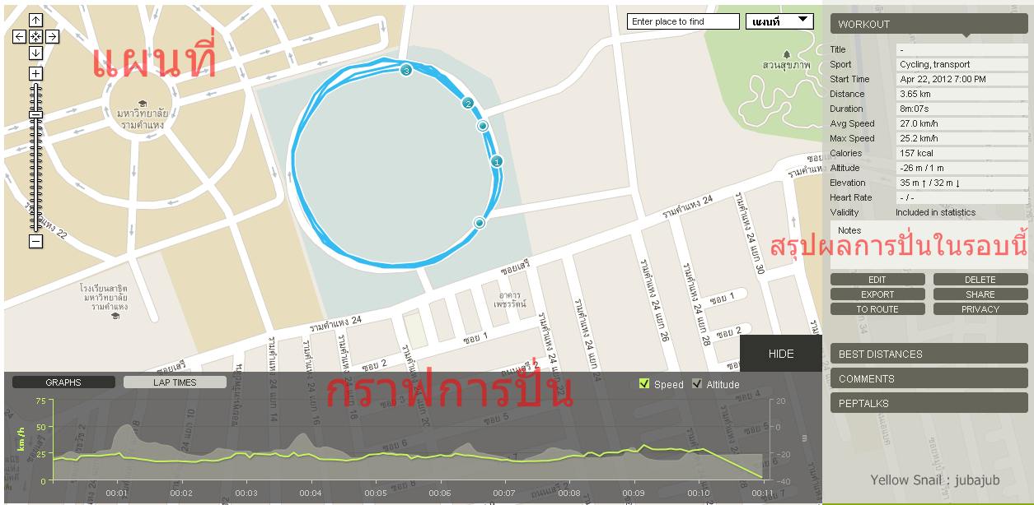Click the duration value '8m:07s'
Viewport: 1034px width, 505px height.
(x=962, y=109)
